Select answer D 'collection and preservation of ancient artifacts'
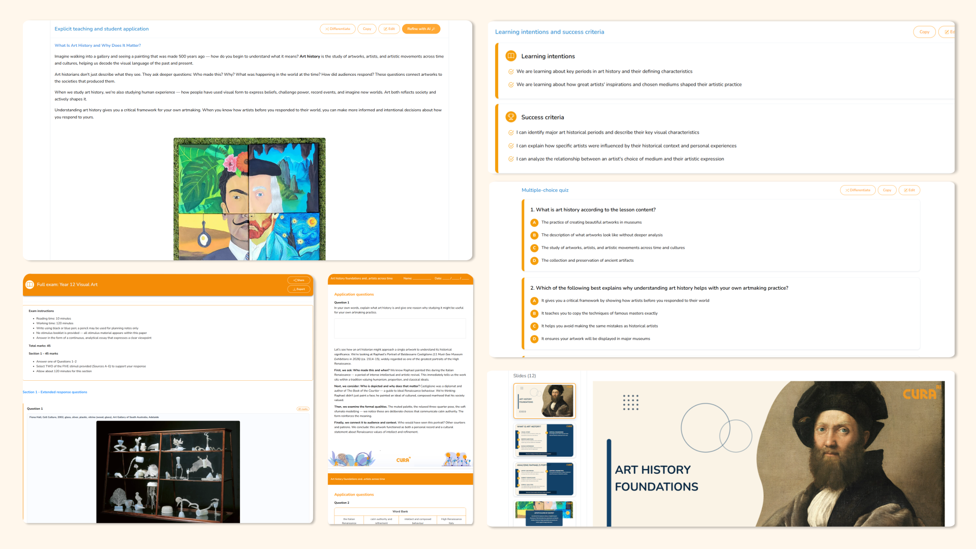976x549 pixels. click(534, 261)
